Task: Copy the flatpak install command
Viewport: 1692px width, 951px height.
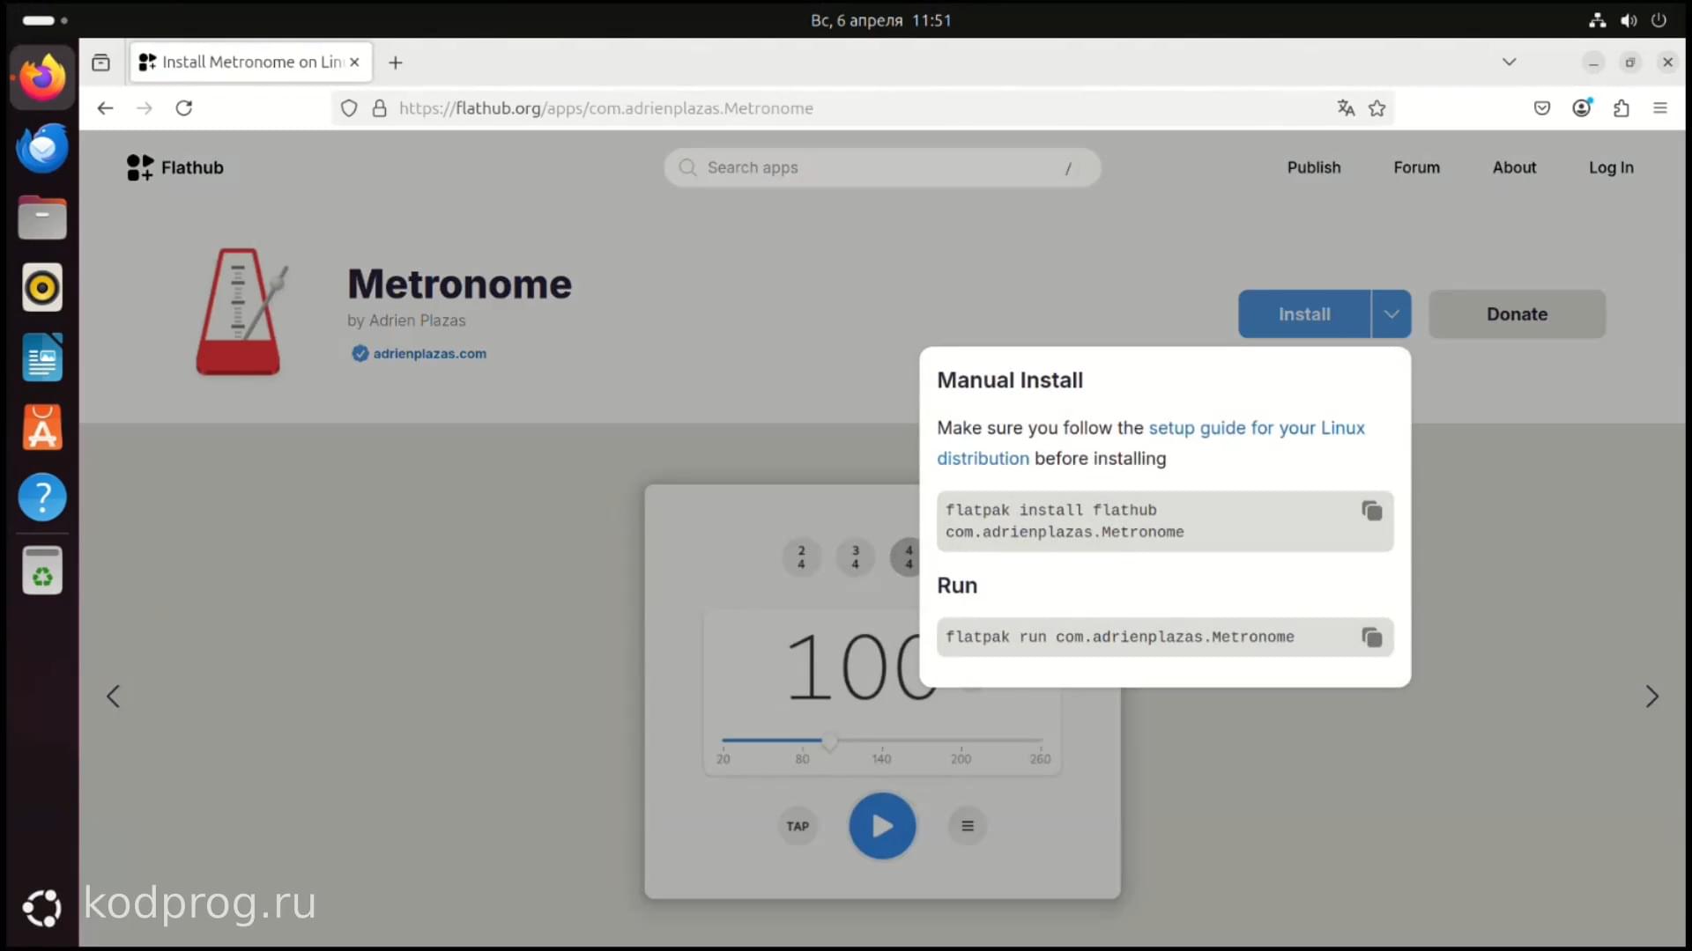Action: pyautogui.click(x=1371, y=511)
